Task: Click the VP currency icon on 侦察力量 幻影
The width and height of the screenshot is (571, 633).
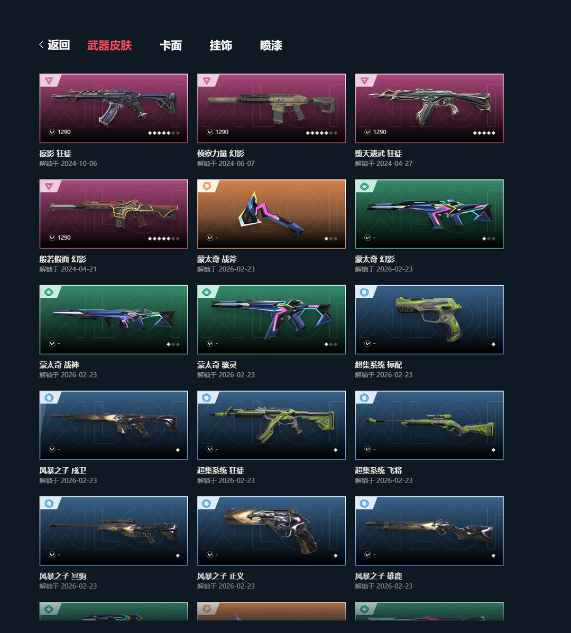Action: click(209, 132)
